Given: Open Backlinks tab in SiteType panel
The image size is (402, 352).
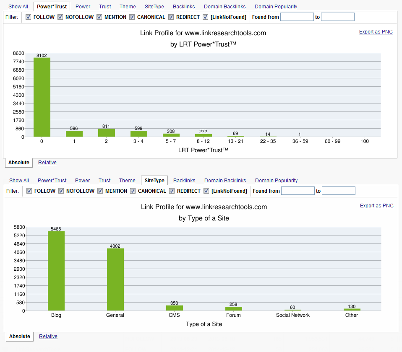Looking at the screenshot, I should pos(184,181).
